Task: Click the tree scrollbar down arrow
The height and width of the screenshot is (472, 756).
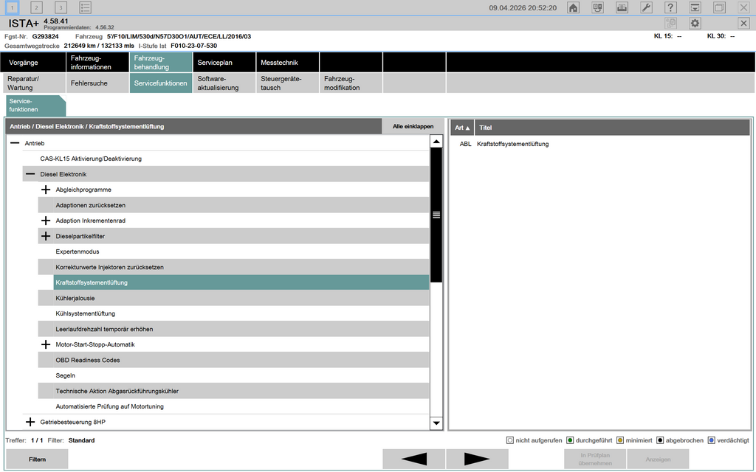Action: point(436,423)
